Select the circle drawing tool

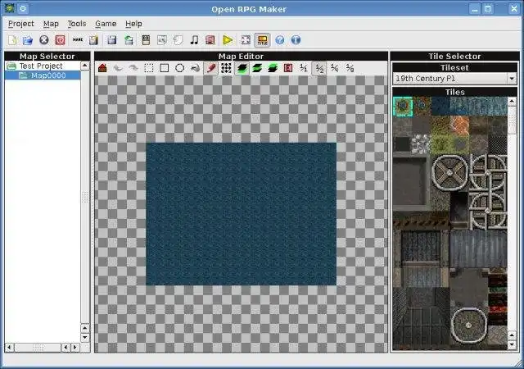coord(179,68)
